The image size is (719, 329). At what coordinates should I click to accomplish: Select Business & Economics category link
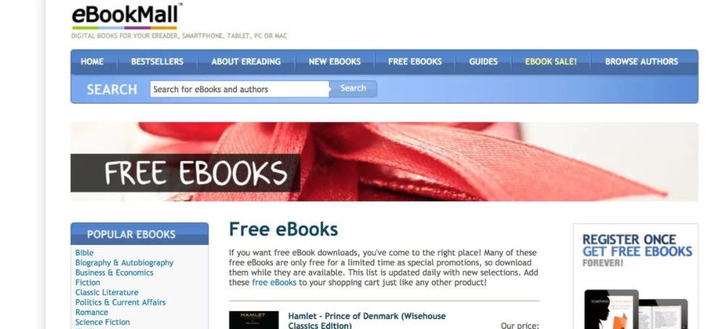tap(115, 272)
